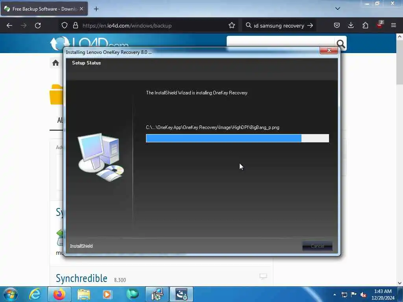Click the samsung recovery search field

click(x=279, y=26)
